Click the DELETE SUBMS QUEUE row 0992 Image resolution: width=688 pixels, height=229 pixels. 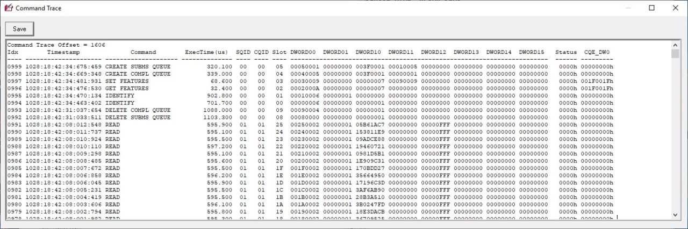(x=138, y=117)
